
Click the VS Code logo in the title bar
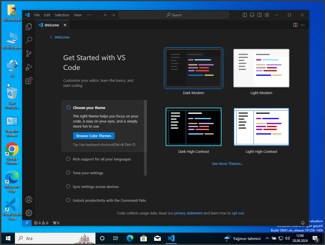pyautogui.click(x=27, y=15)
